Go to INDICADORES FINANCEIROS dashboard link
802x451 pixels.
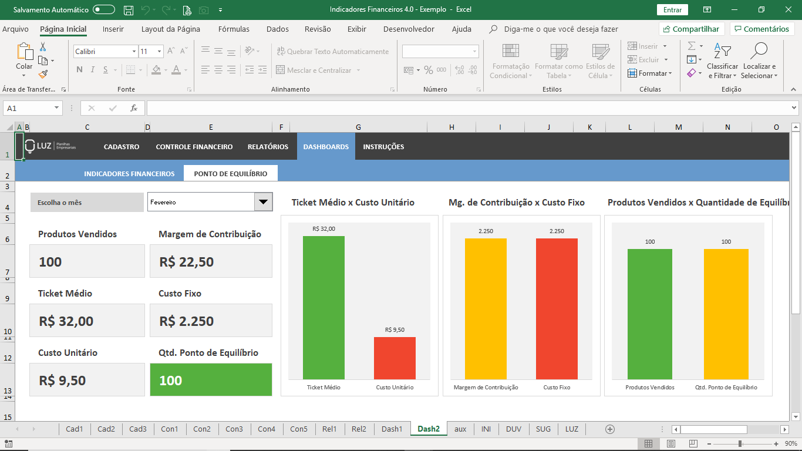(x=129, y=174)
